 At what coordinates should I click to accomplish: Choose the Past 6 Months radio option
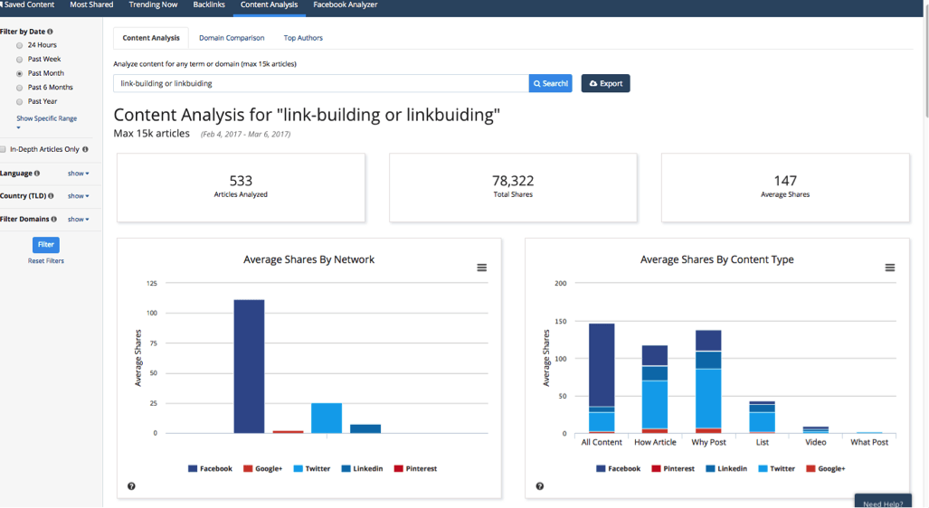pos(20,88)
